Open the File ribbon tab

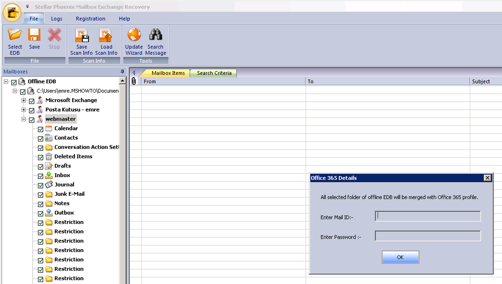[x=34, y=19]
